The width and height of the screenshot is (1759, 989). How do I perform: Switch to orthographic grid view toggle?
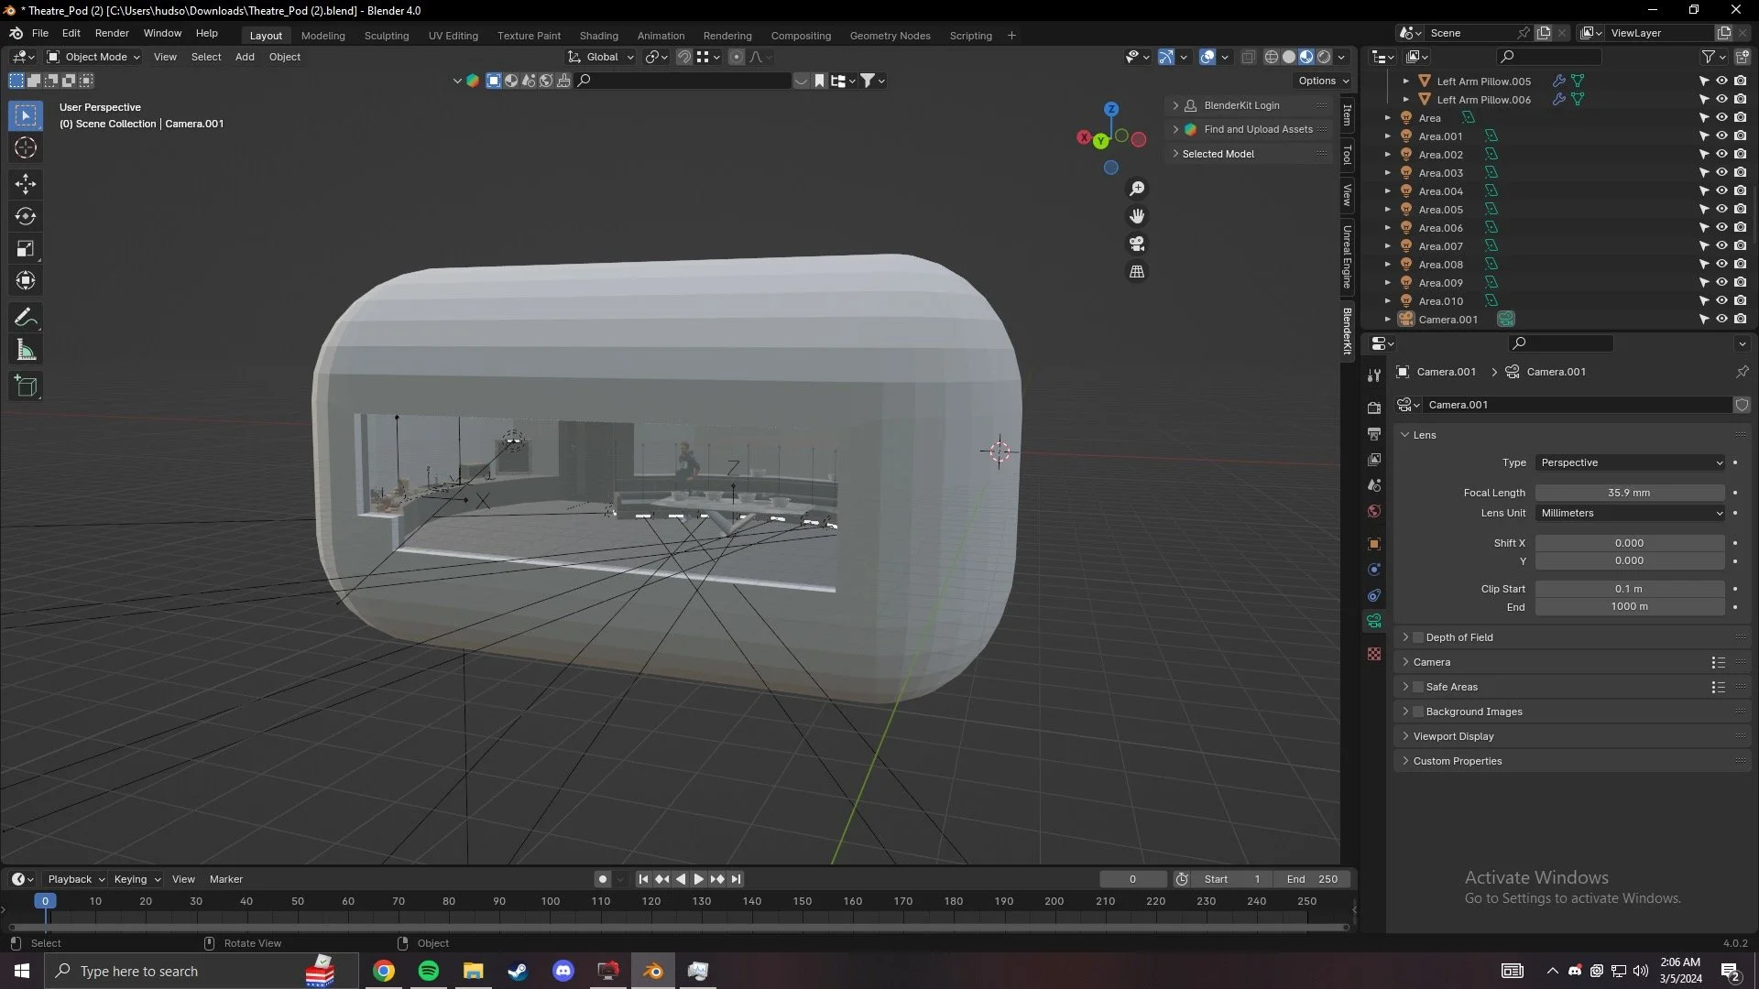coord(1137,272)
